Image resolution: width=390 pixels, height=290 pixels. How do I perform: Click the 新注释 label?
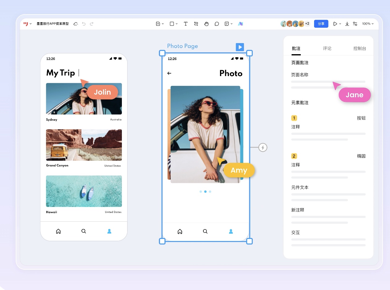[298, 210]
